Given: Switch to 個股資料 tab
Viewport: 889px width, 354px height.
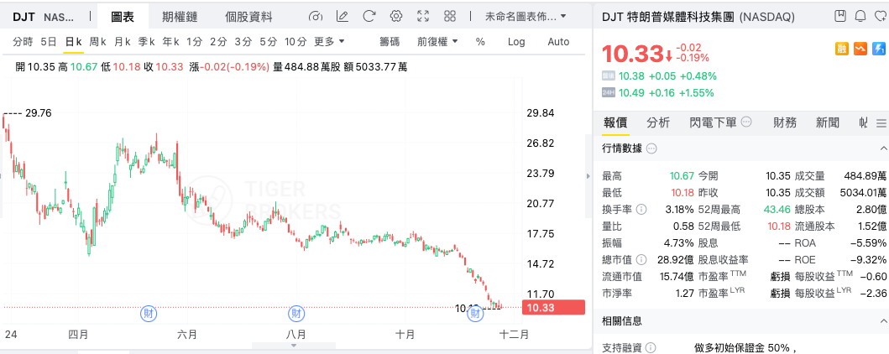Looking at the screenshot, I should tap(248, 17).
